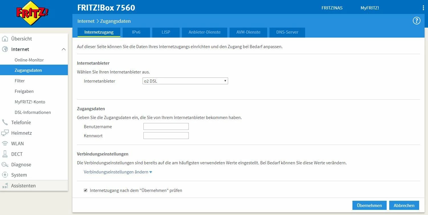
Task: Switch to the Internetzugang tab
Action: click(99, 32)
